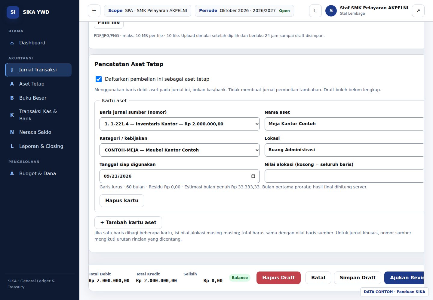Click the red Hapus Draft button

278,278
